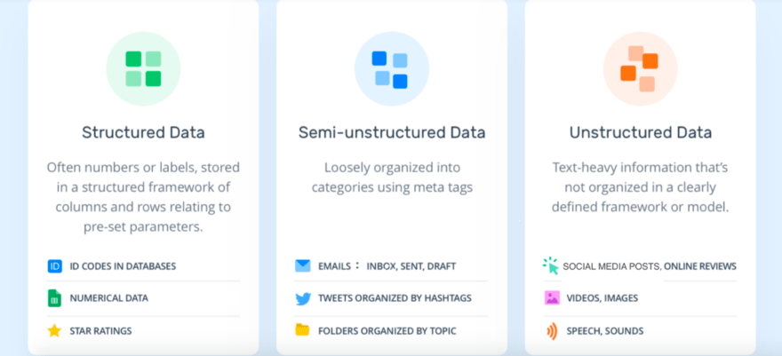Click the yellow folder icon
Image resolution: width=782 pixels, height=356 pixels.
pos(303,330)
